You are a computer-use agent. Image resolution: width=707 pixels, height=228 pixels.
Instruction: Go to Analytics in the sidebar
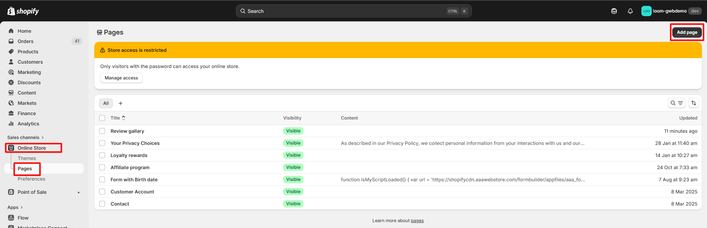click(28, 124)
